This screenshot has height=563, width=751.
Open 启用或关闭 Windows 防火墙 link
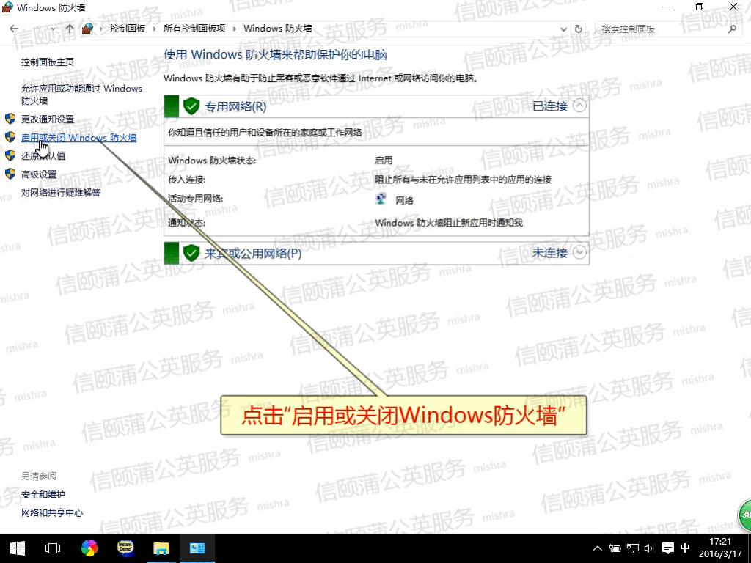pos(78,138)
